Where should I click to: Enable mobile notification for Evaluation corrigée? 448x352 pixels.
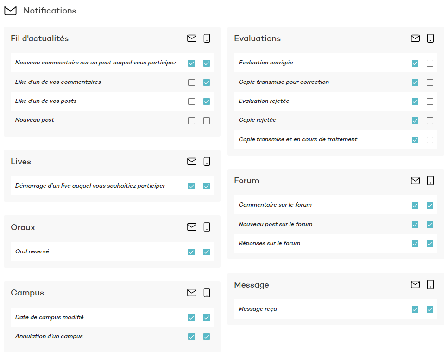tap(430, 63)
